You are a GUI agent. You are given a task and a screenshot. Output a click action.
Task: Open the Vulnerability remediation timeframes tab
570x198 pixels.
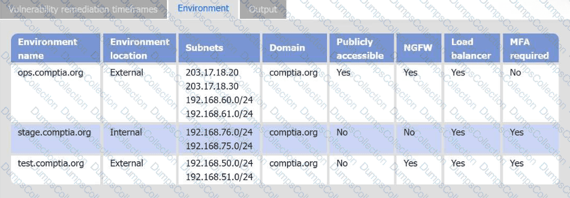tap(83, 9)
